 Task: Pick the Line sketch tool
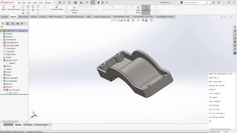coord(23,7)
